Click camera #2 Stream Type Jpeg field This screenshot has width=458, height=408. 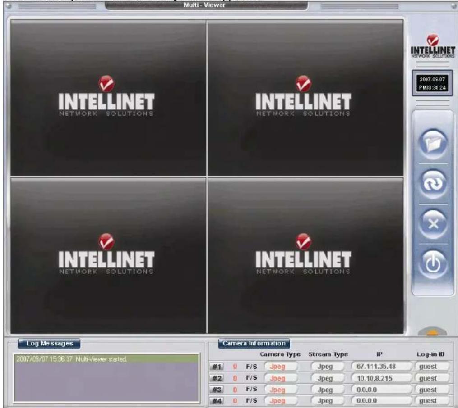pyautogui.click(x=328, y=378)
